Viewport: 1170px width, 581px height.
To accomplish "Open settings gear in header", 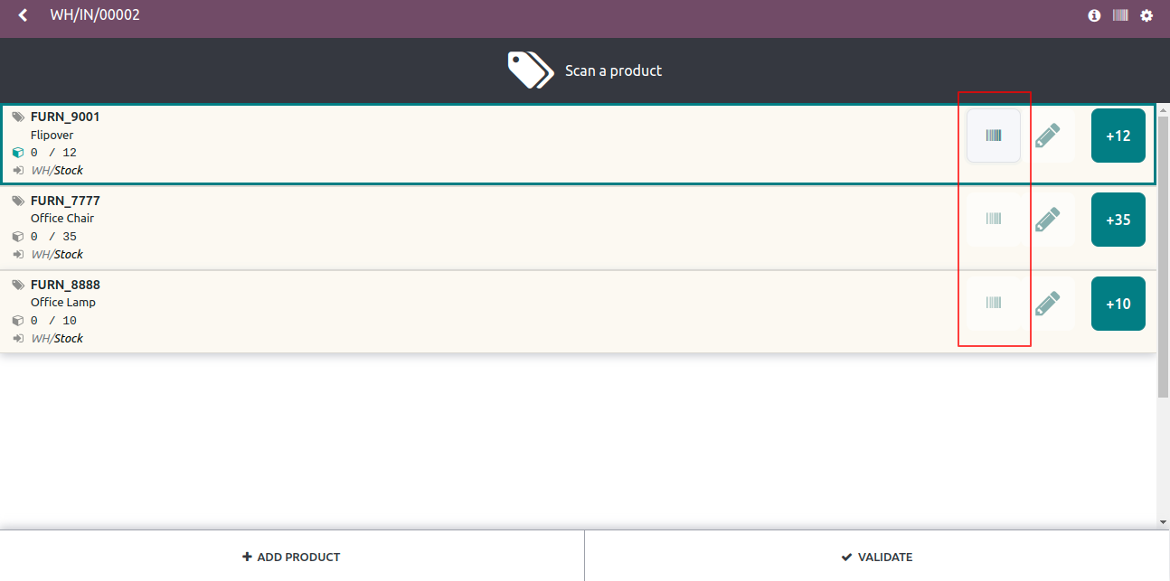I will click(x=1146, y=15).
